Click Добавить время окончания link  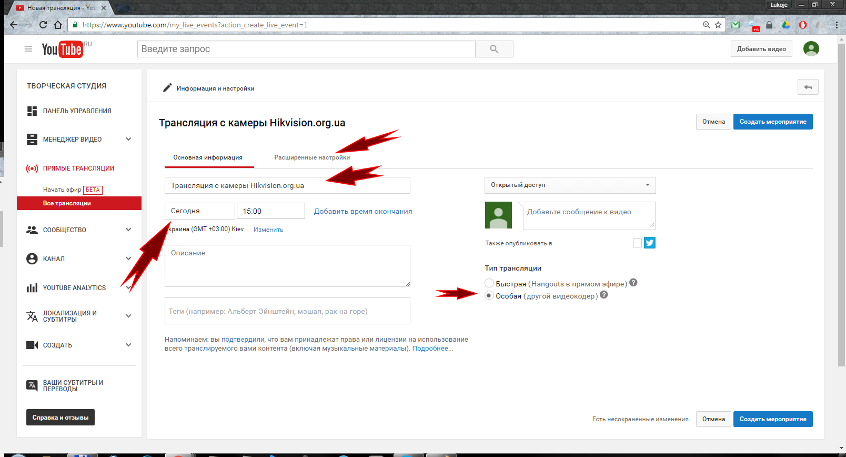pos(363,211)
